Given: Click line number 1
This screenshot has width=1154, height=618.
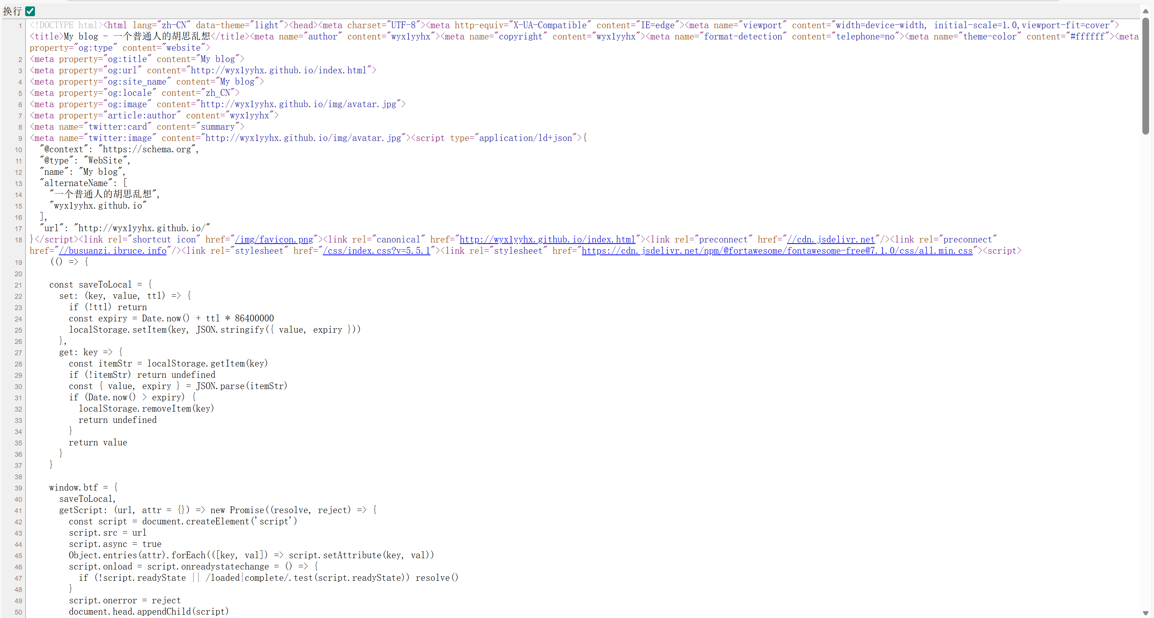Looking at the screenshot, I should tap(20, 26).
